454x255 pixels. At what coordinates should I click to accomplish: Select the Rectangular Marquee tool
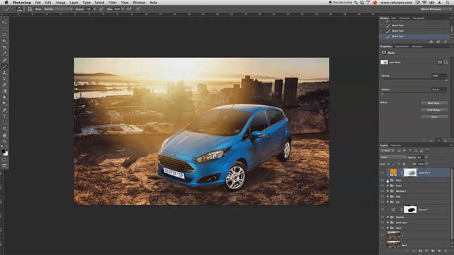(4, 29)
